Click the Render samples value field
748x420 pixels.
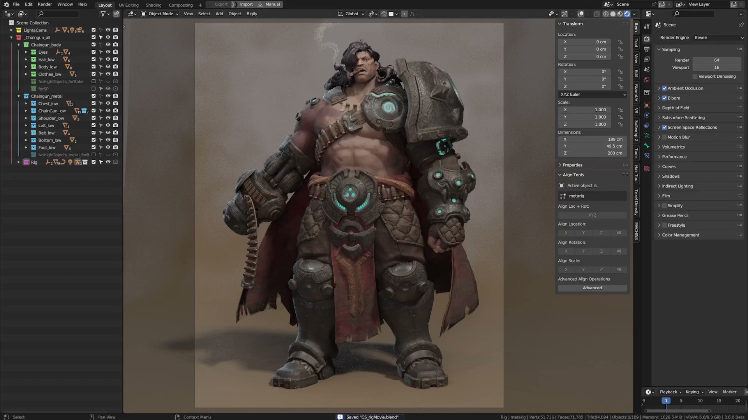[x=716, y=60]
